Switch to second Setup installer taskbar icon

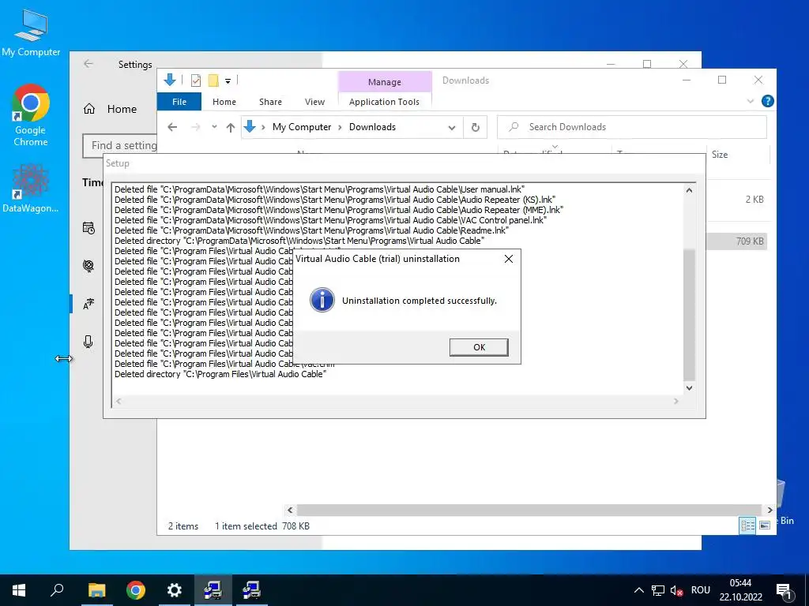[251, 590]
